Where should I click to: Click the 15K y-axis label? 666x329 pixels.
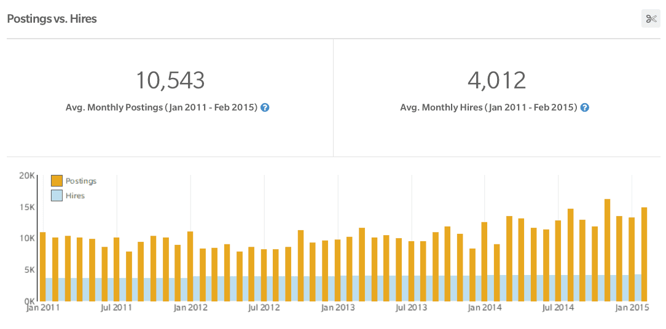pyautogui.click(x=26, y=207)
